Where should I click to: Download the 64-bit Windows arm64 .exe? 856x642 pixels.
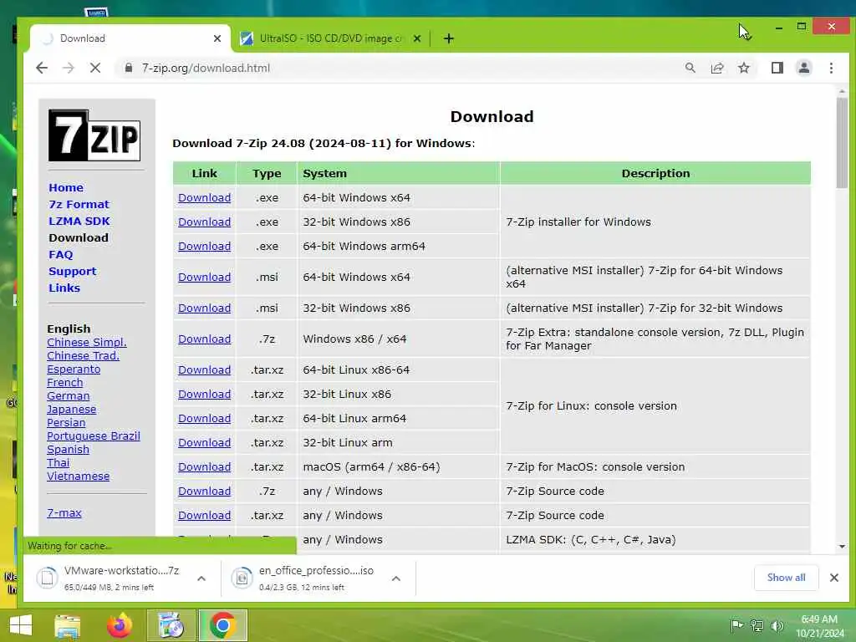coord(204,247)
